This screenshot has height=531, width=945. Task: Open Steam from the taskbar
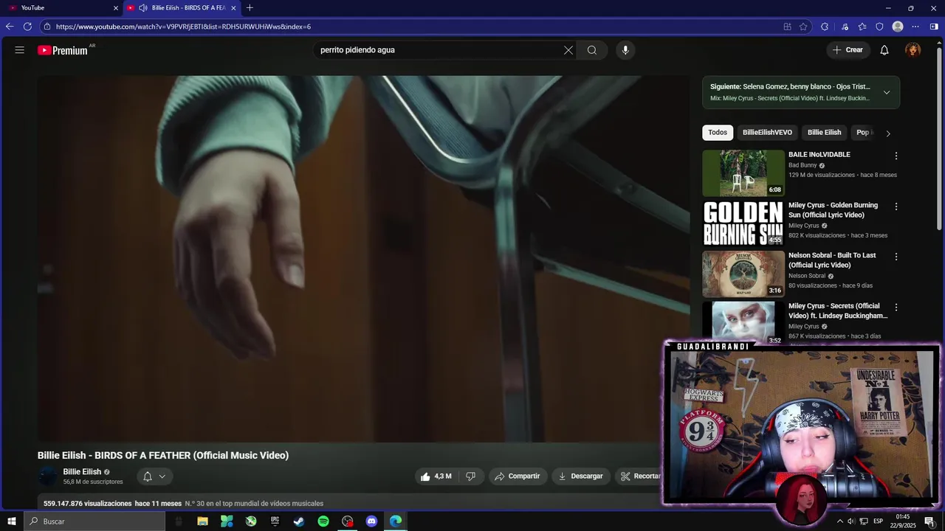coord(299,521)
